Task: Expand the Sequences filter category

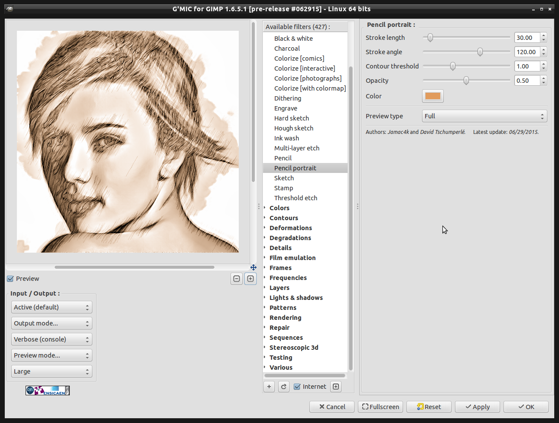Action: tap(265, 338)
